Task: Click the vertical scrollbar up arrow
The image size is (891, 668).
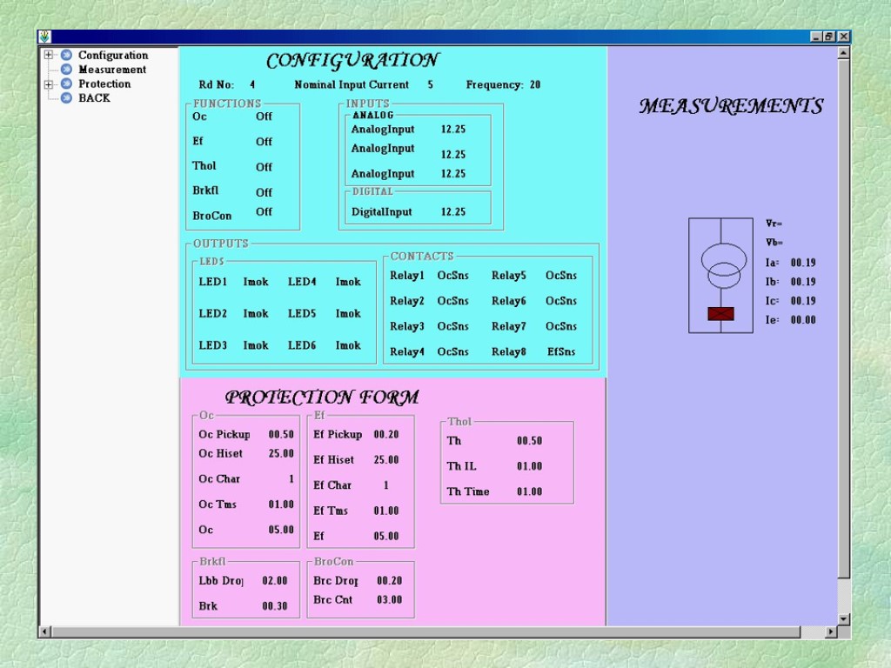Action: [x=843, y=53]
